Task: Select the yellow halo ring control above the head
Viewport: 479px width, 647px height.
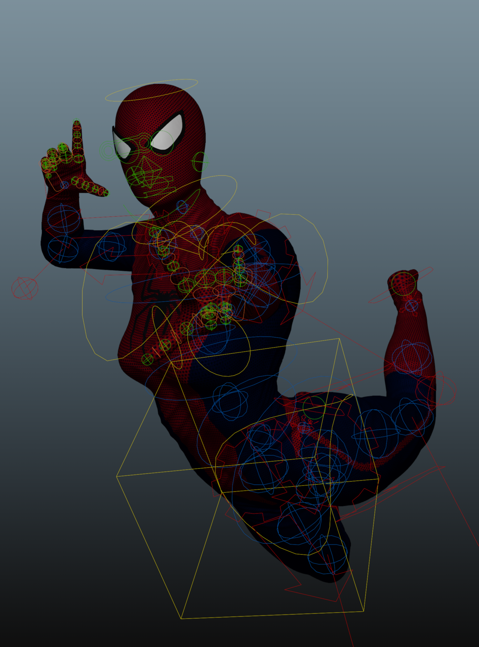Action: [x=151, y=90]
